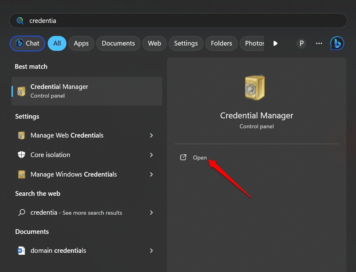The height and width of the screenshot is (272, 356).
Task: Expand the Core isolation result chevron
Action: coord(151,155)
